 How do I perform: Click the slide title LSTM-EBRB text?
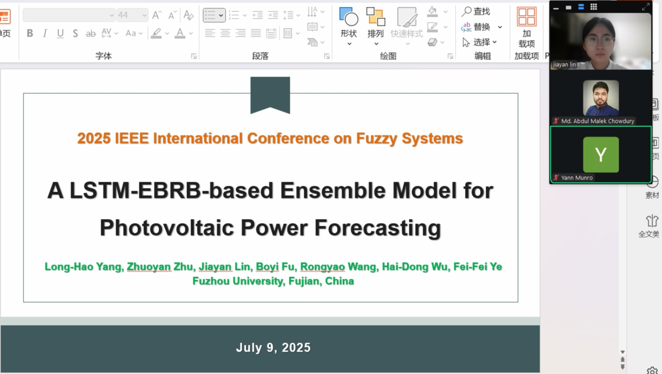pos(270,209)
